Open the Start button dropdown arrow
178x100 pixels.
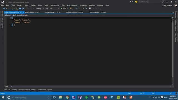pyautogui.click(x=67, y=9)
